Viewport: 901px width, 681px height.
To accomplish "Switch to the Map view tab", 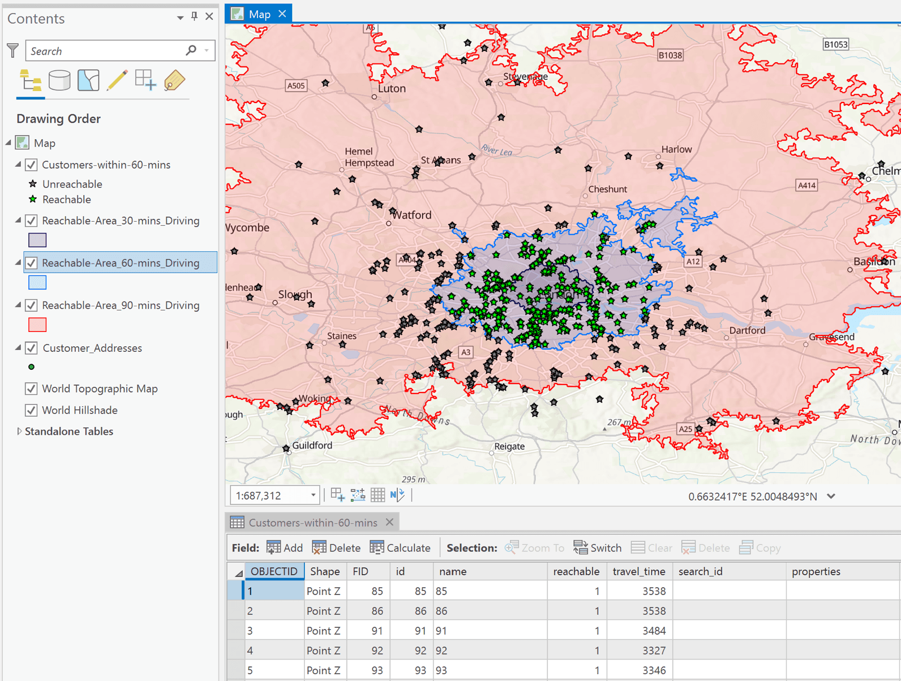I will (259, 14).
